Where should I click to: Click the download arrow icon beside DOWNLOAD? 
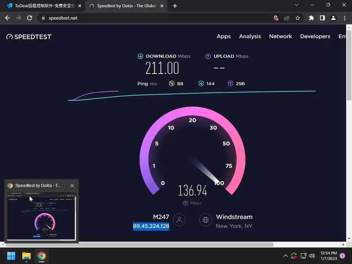tap(140, 56)
